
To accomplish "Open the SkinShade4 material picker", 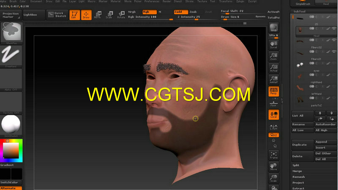I will coord(11,126).
